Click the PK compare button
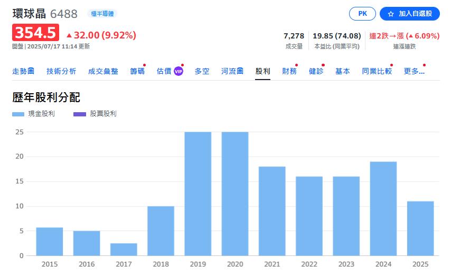The height and width of the screenshot is (276, 451). (362, 14)
